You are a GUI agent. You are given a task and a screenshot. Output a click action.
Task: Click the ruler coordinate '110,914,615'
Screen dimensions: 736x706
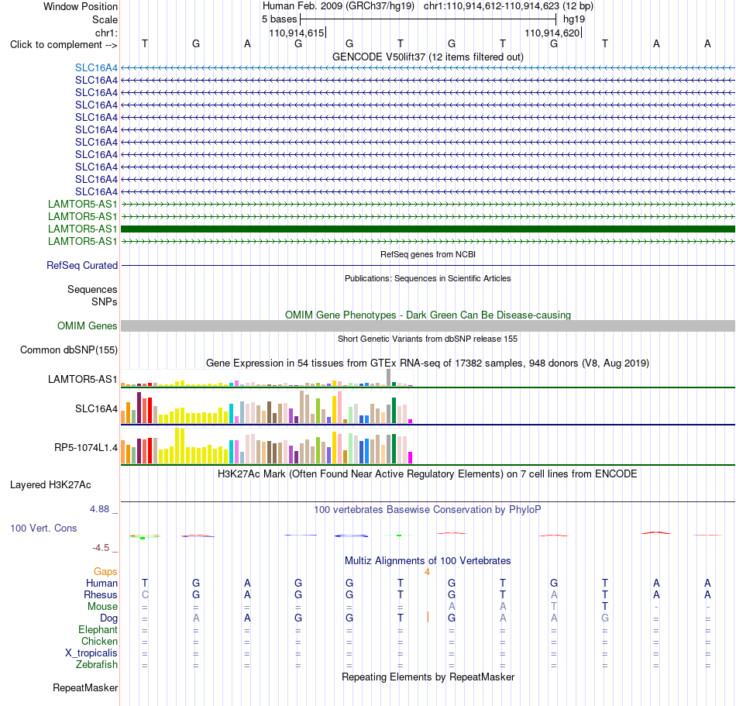pyautogui.click(x=296, y=33)
